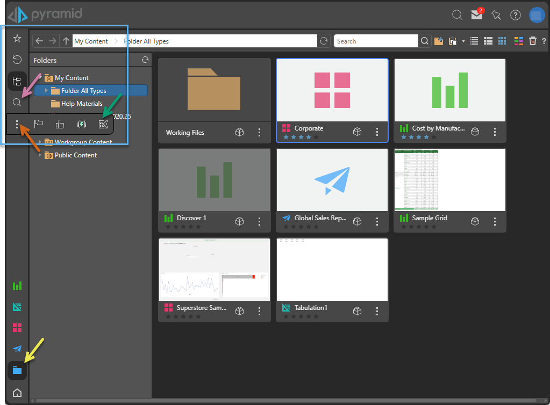The width and height of the screenshot is (550, 405).
Task: Open the Corporate item's three-dot menu
Action: point(377,132)
